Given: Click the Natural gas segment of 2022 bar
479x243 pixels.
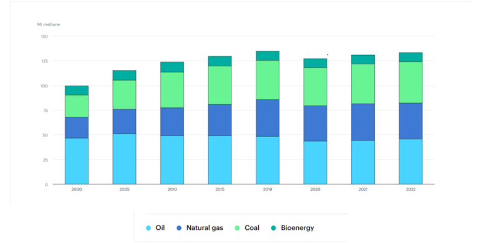Looking at the screenshot, I should pos(410,121).
